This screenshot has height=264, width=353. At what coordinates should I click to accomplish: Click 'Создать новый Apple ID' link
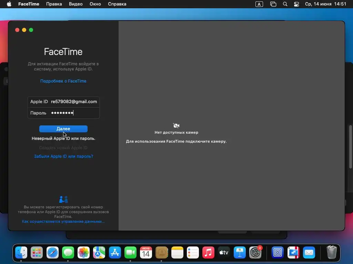(x=63, y=148)
